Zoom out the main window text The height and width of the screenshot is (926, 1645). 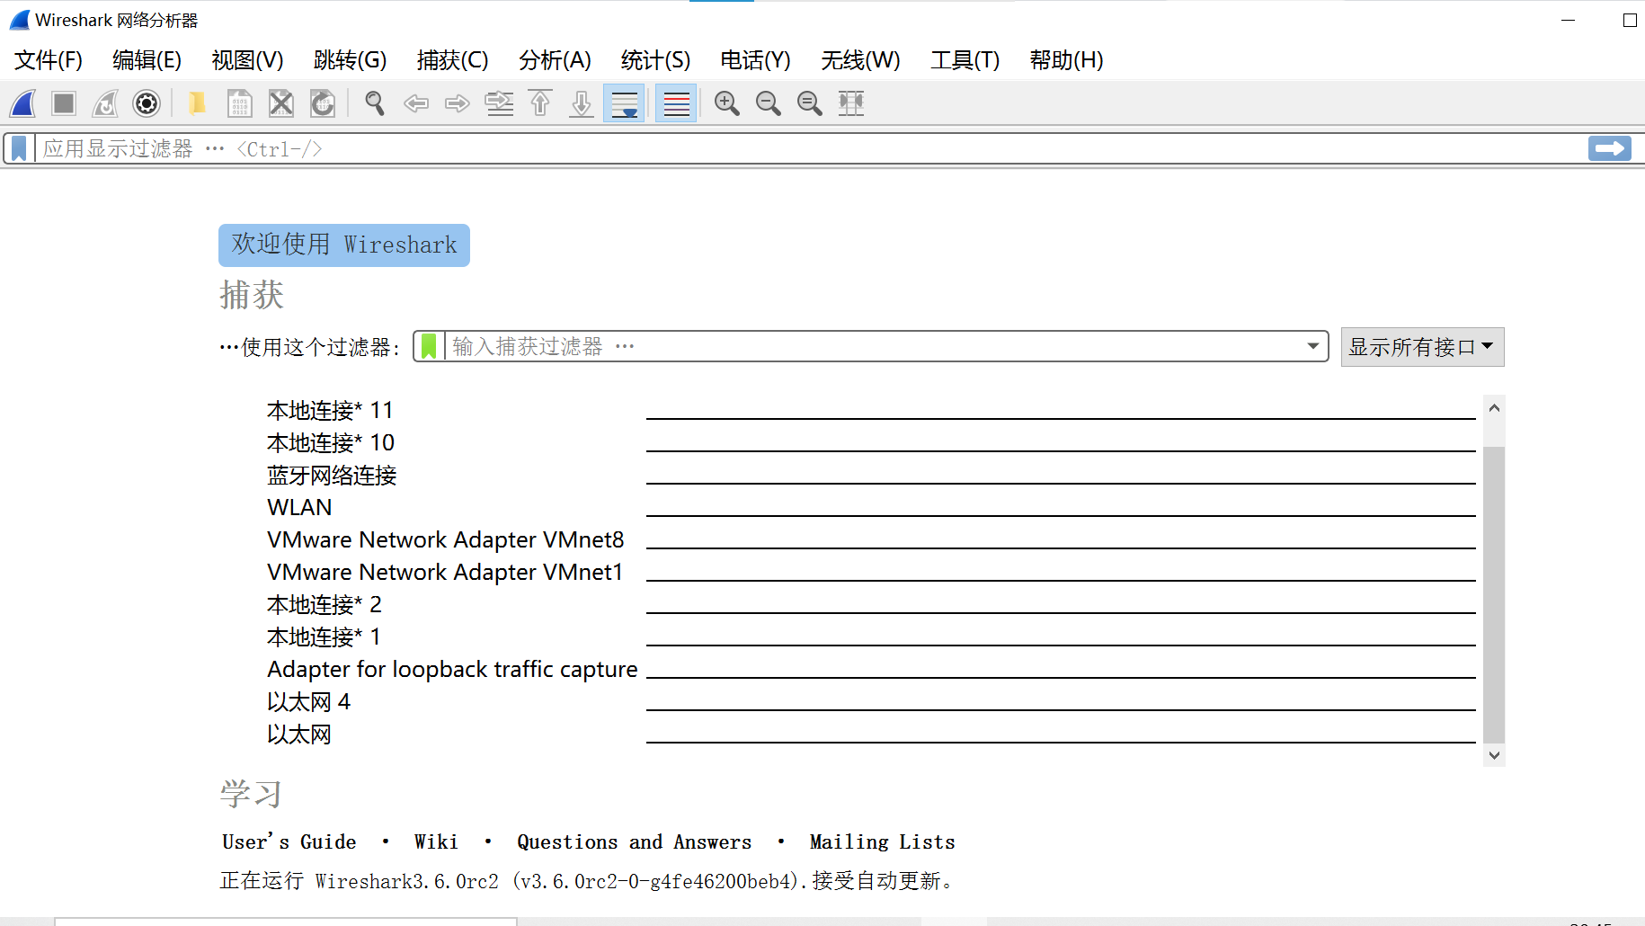[769, 103]
